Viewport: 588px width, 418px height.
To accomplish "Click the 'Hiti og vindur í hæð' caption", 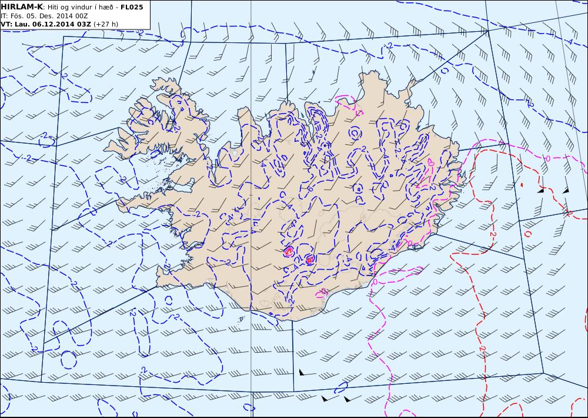I will click(x=80, y=7).
